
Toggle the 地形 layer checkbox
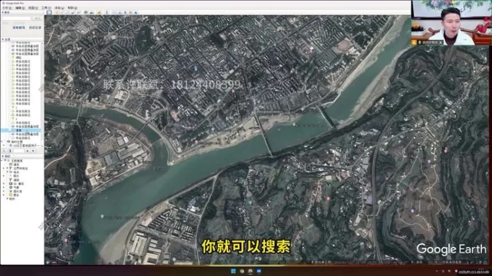click(7, 198)
